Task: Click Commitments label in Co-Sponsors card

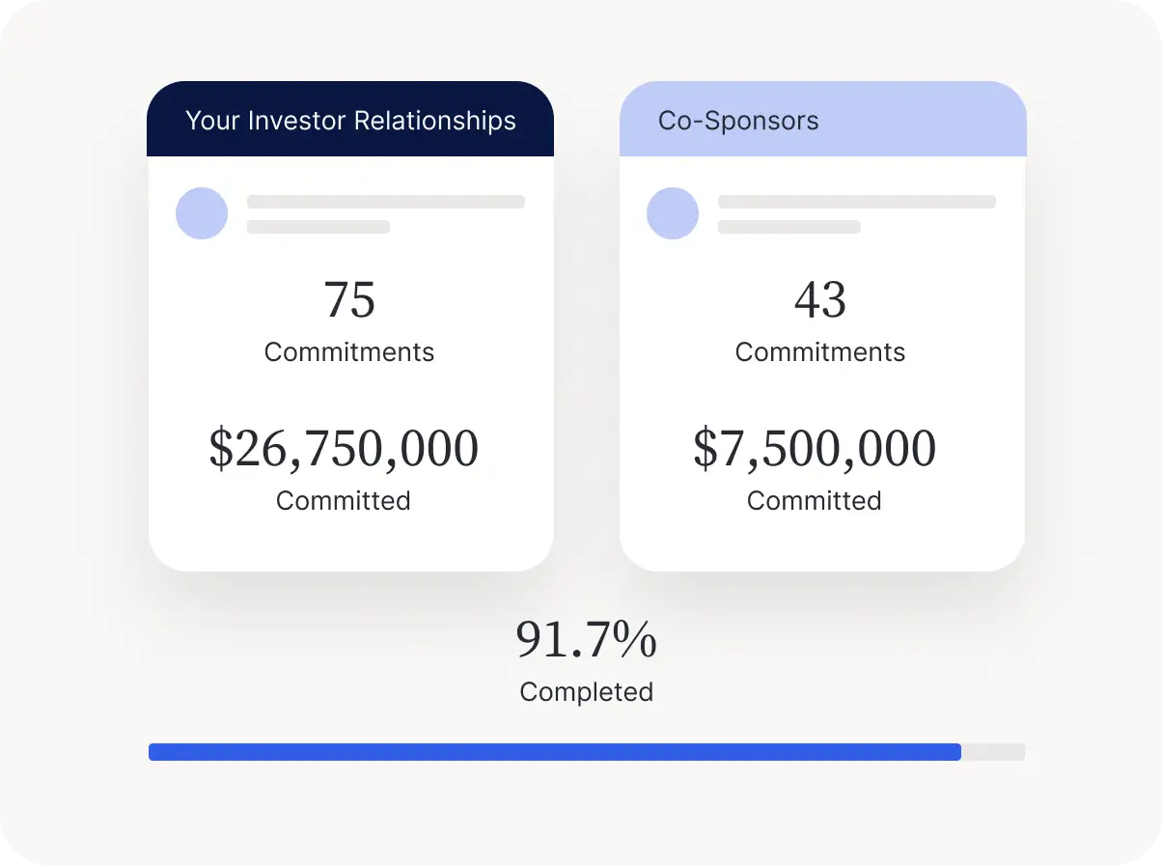Action: [x=820, y=352]
